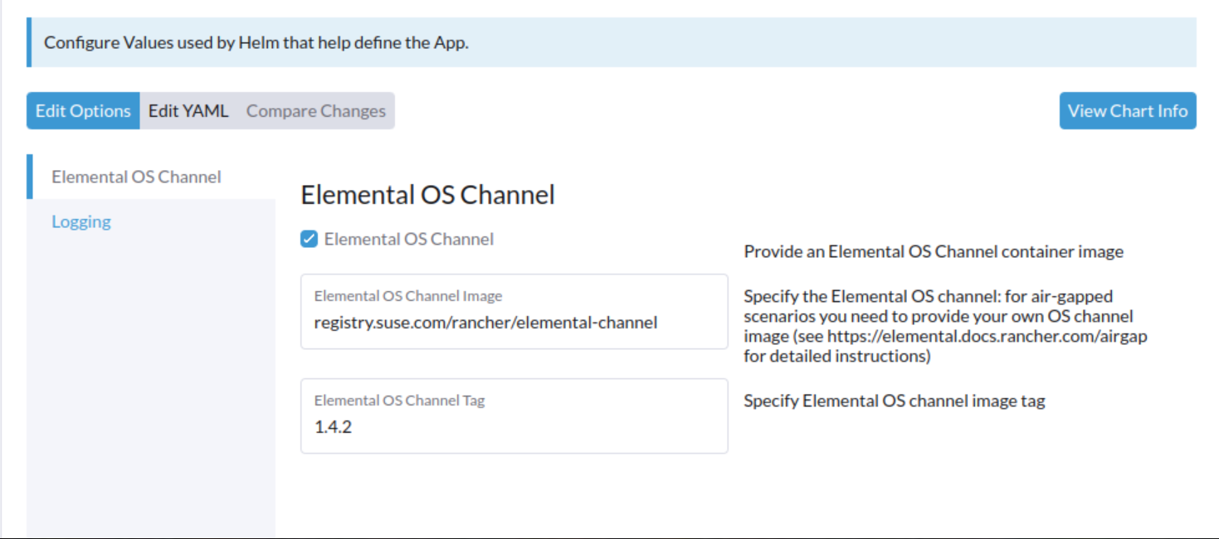Select the Edit Options tab

pyautogui.click(x=82, y=110)
